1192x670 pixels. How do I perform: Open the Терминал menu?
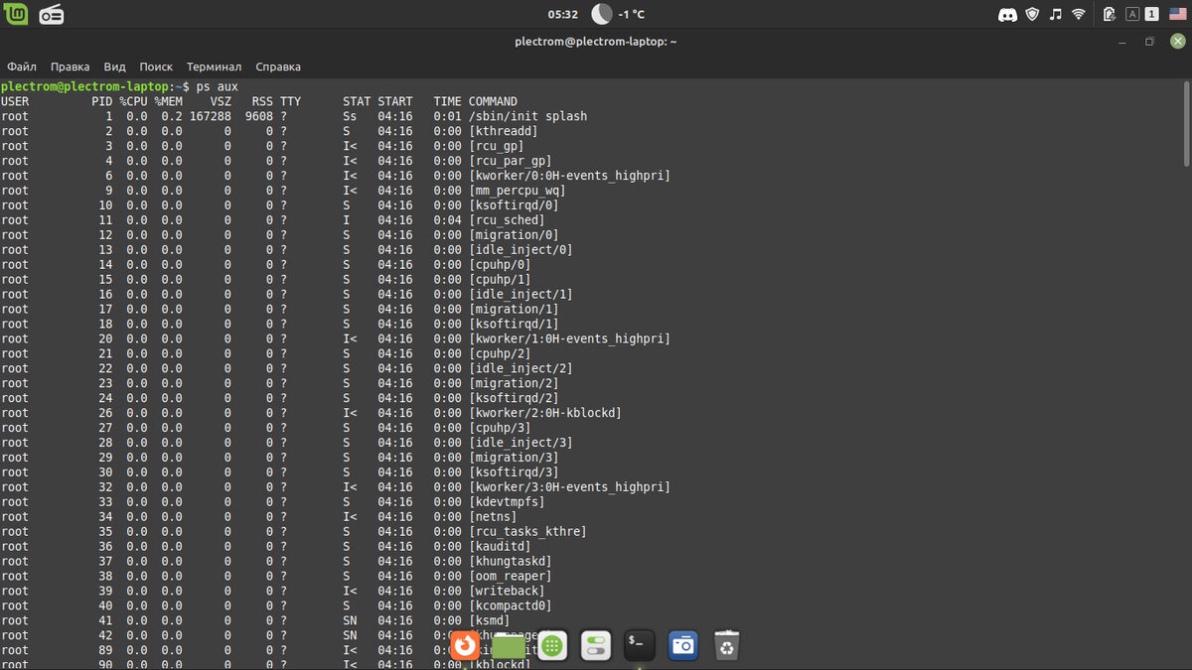[215, 67]
